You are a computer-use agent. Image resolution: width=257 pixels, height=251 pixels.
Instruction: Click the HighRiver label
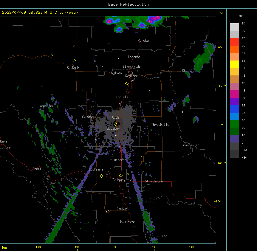coord(128,221)
